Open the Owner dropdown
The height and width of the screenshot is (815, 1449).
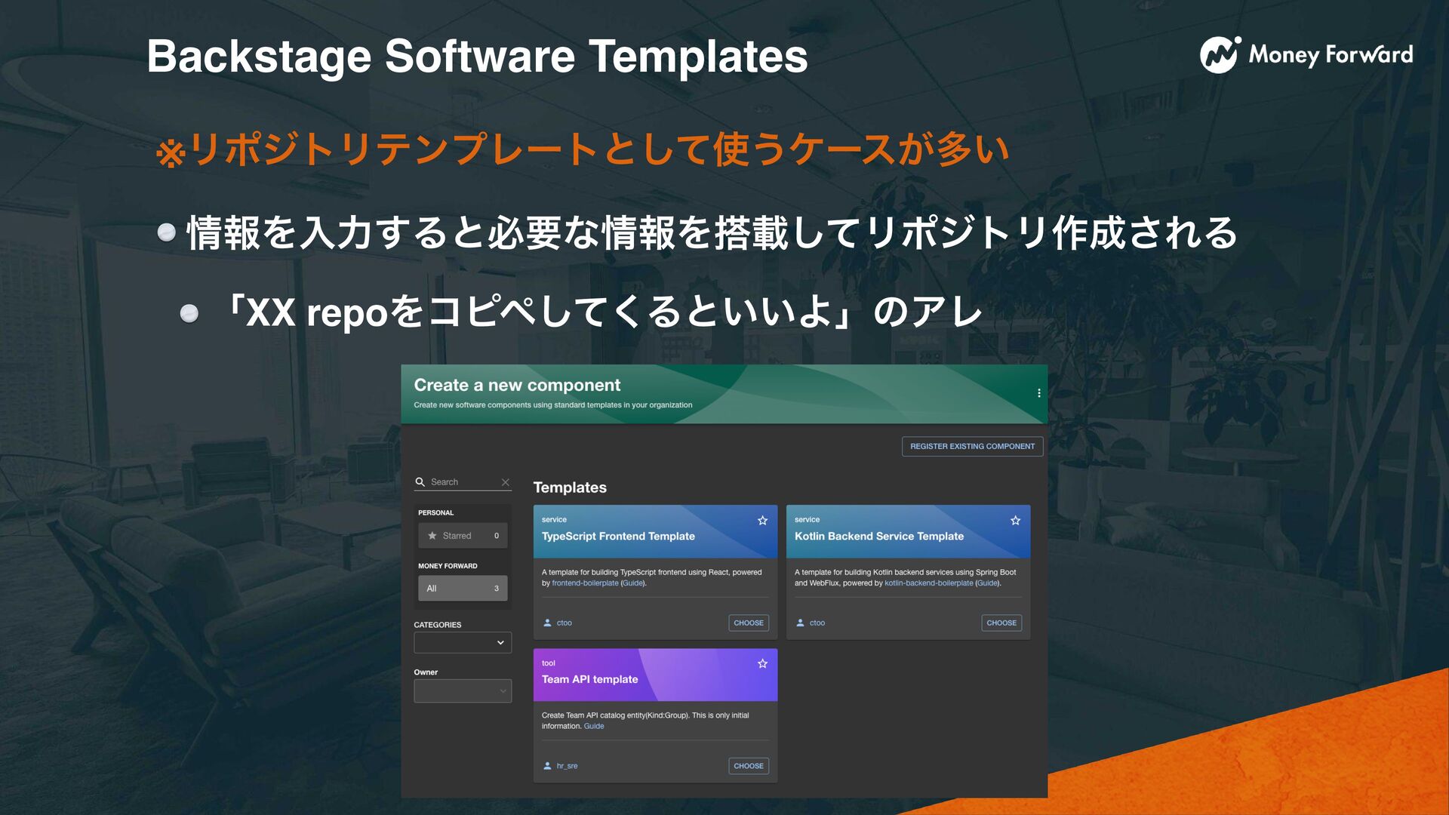coord(463,690)
